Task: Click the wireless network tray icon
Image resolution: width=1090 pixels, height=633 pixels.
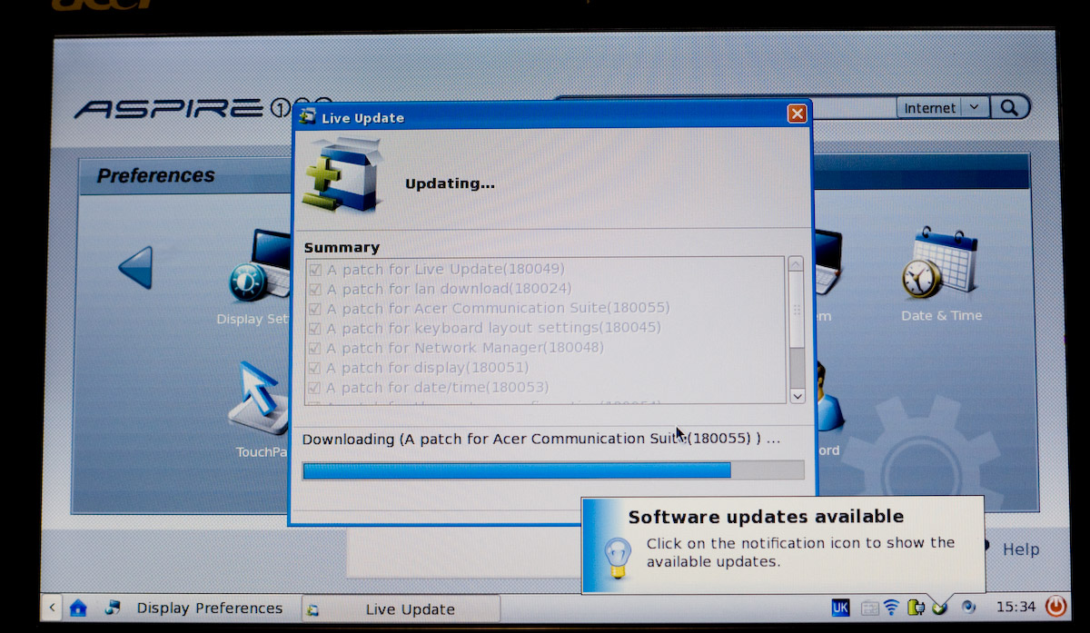Action: point(893,607)
